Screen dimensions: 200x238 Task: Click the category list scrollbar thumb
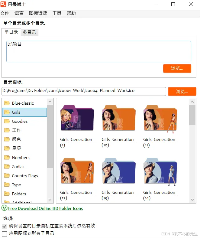tap(50, 136)
